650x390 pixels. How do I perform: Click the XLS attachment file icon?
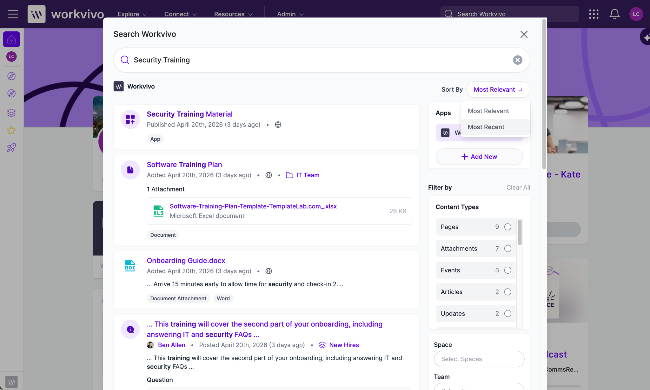click(x=158, y=211)
